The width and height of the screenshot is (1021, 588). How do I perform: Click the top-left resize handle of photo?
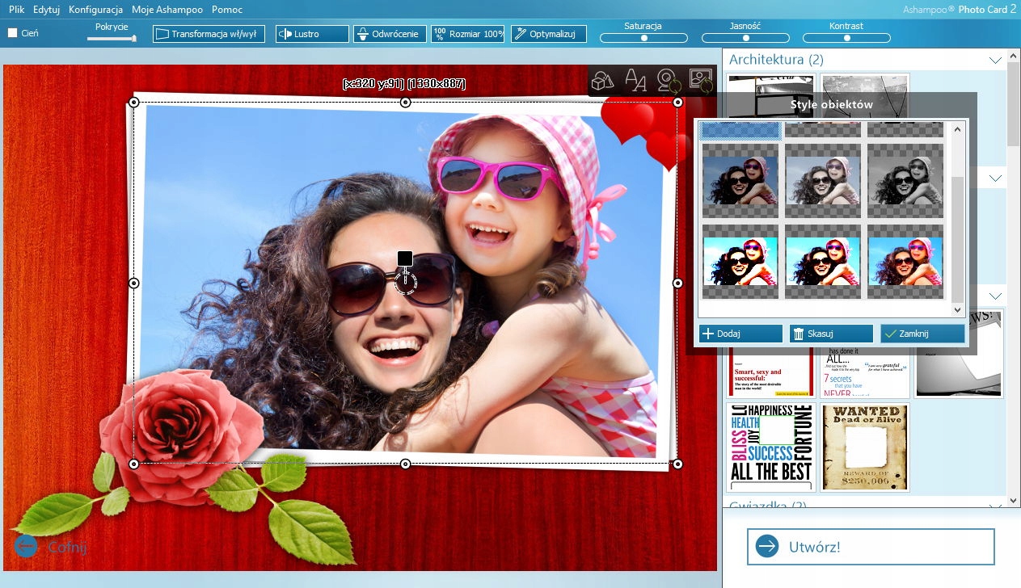(134, 102)
